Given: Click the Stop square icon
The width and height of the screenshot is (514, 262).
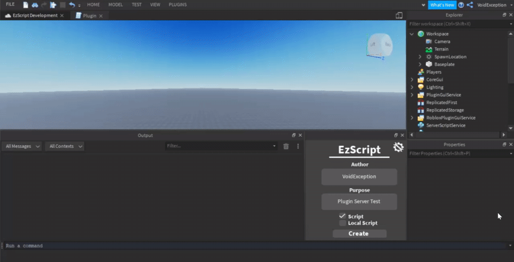Looking at the screenshot, I should [63, 5].
